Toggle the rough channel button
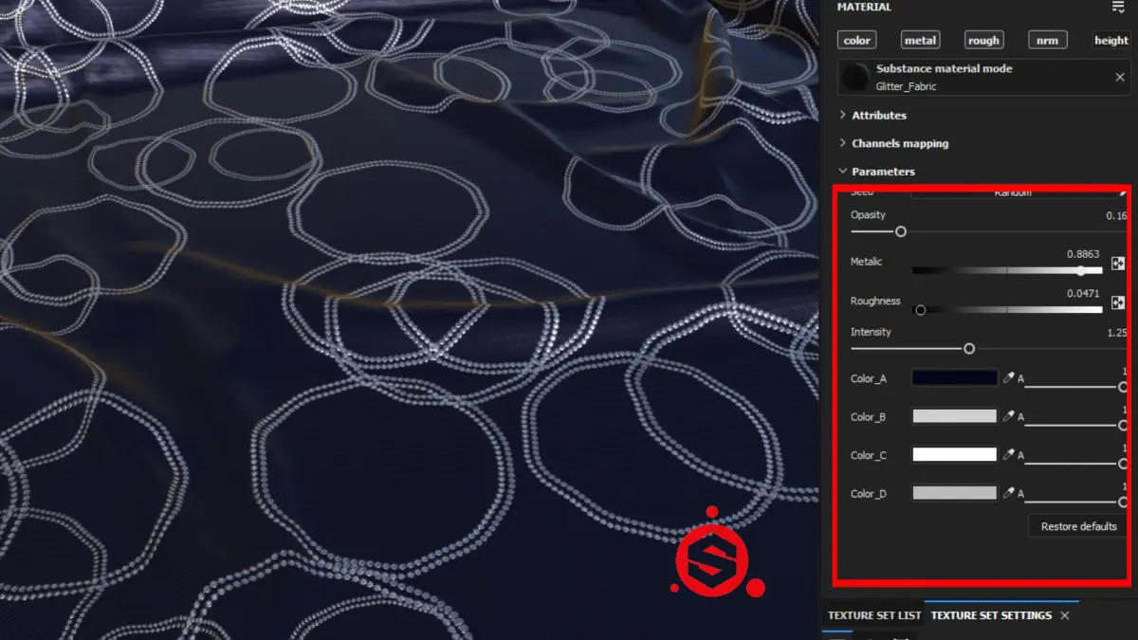Image resolution: width=1138 pixels, height=640 pixels. pos(984,40)
